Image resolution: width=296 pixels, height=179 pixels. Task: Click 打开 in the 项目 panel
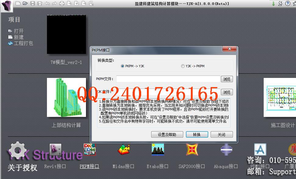tap(19, 31)
